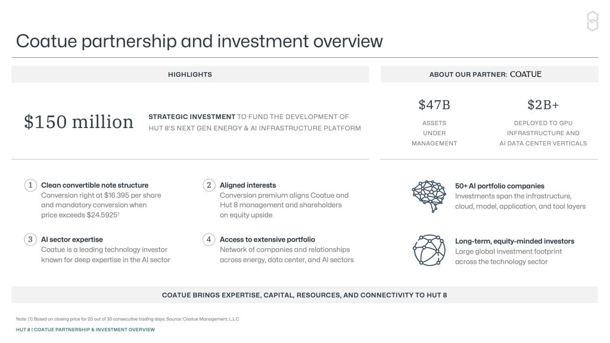Click the circled number 2 icon
Viewport: 610px width, 343px height.
click(208, 185)
